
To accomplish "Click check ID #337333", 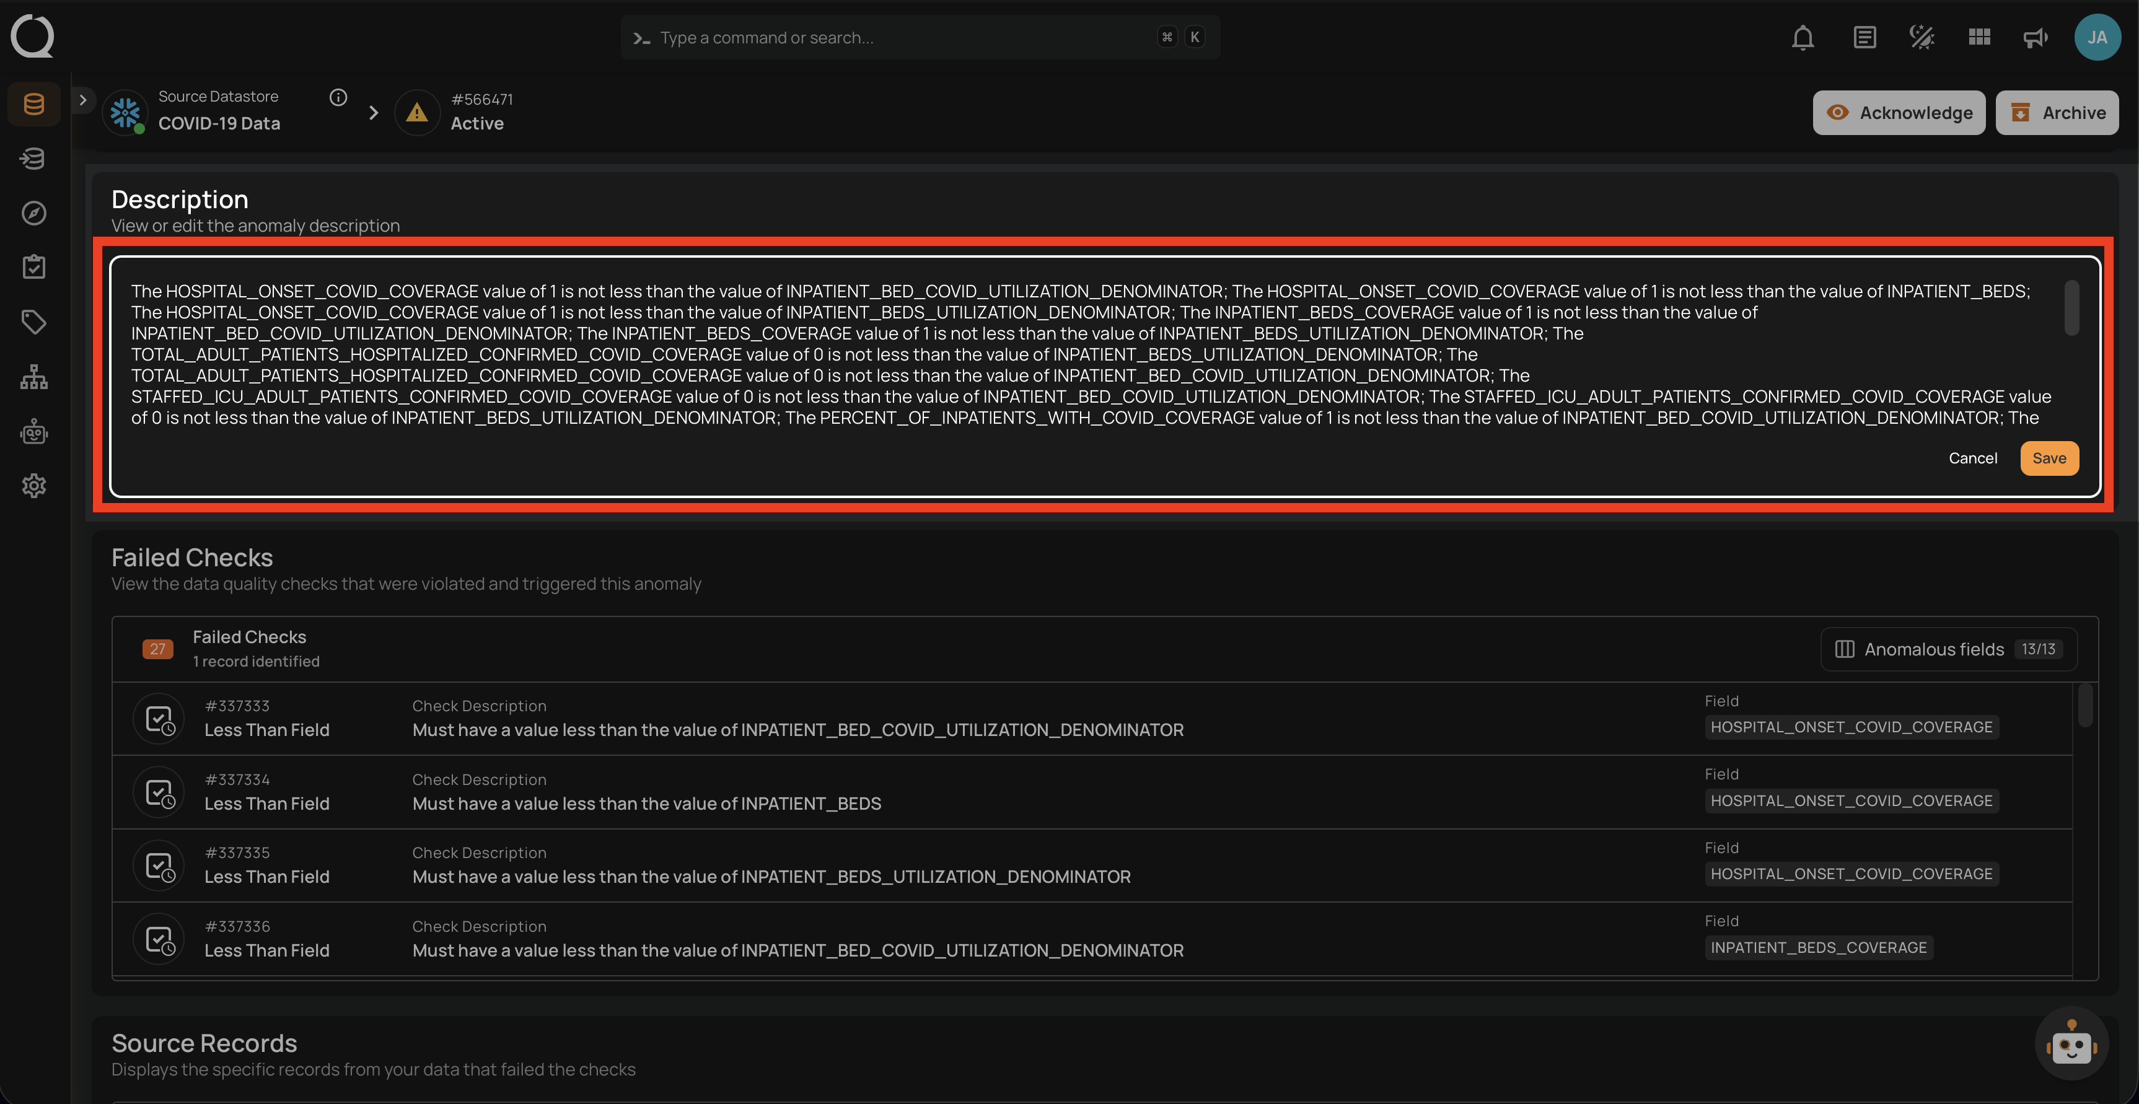I will tap(237, 706).
